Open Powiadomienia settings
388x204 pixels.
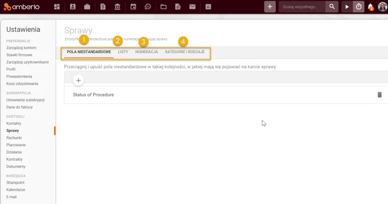click(x=19, y=76)
